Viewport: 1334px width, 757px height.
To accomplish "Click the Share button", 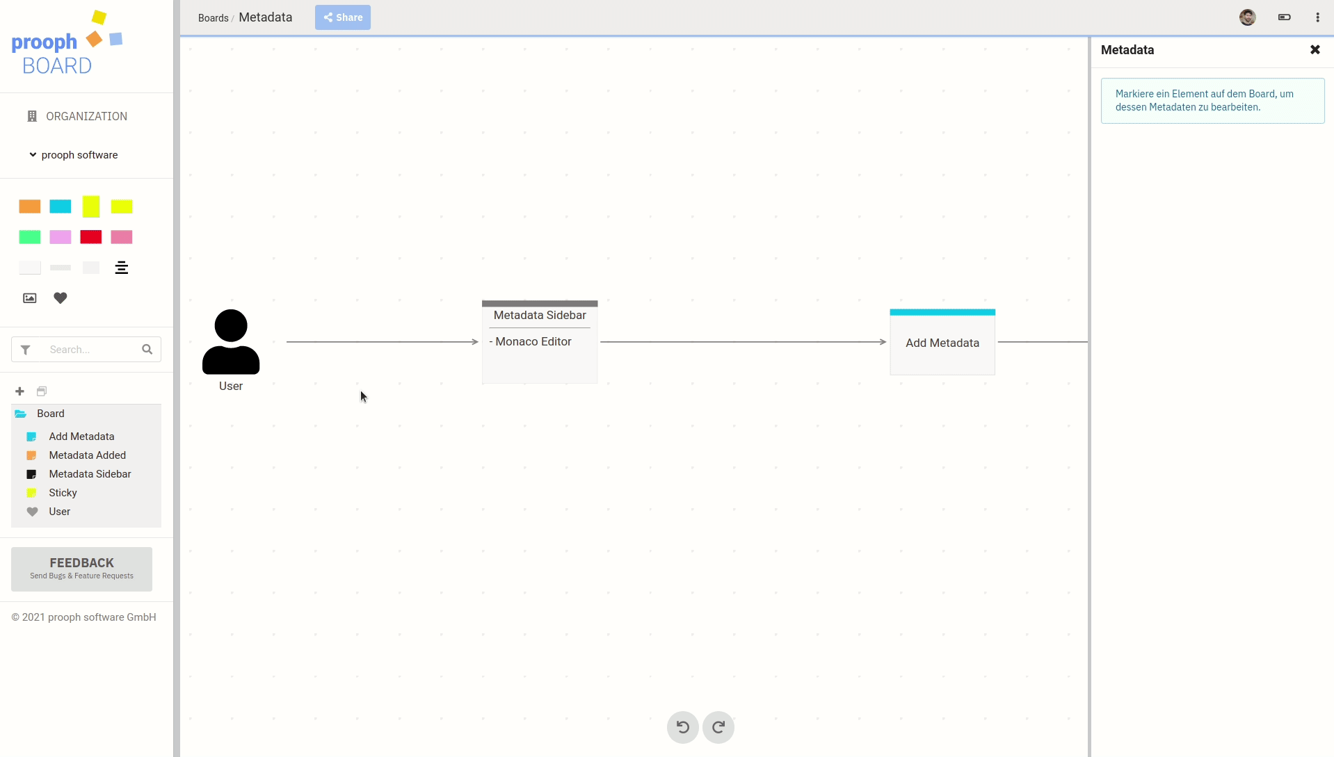I will pos(343,17).
